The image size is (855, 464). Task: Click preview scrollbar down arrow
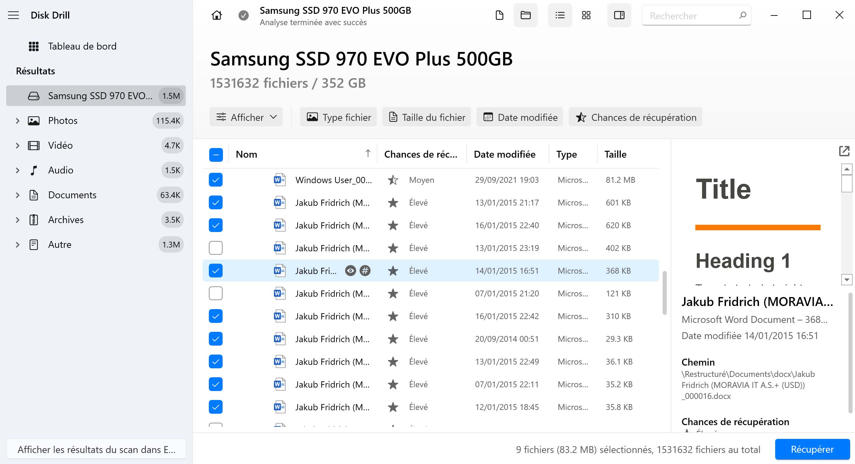(x=846, y=280)
